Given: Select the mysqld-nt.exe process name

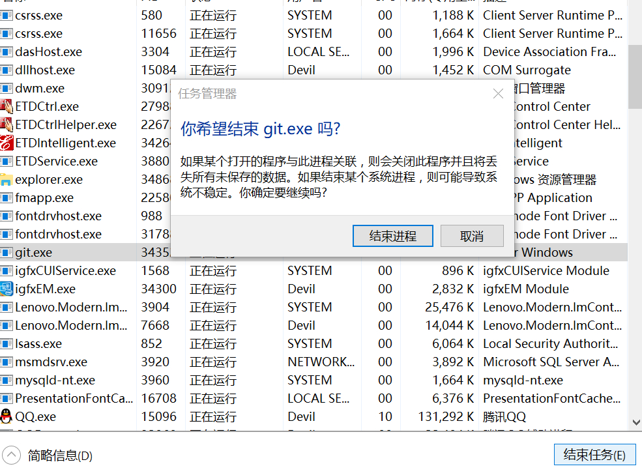Looking at the screenshot, I should pyautogui.click(x=55, y=381).
